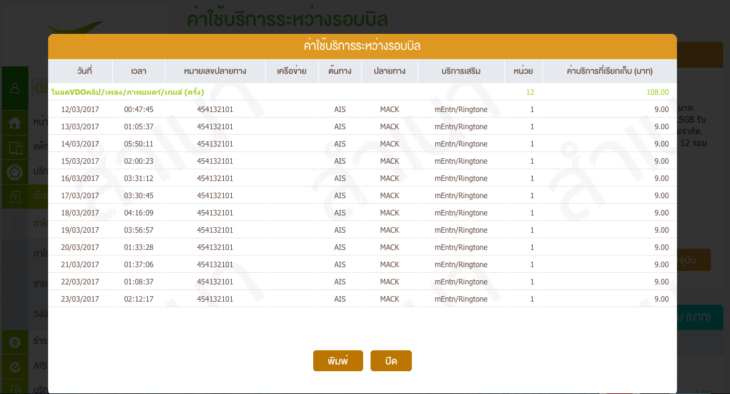Select the date 23/03/2017
This screenshot has height=394, width=730.
[x=80, y=299]
